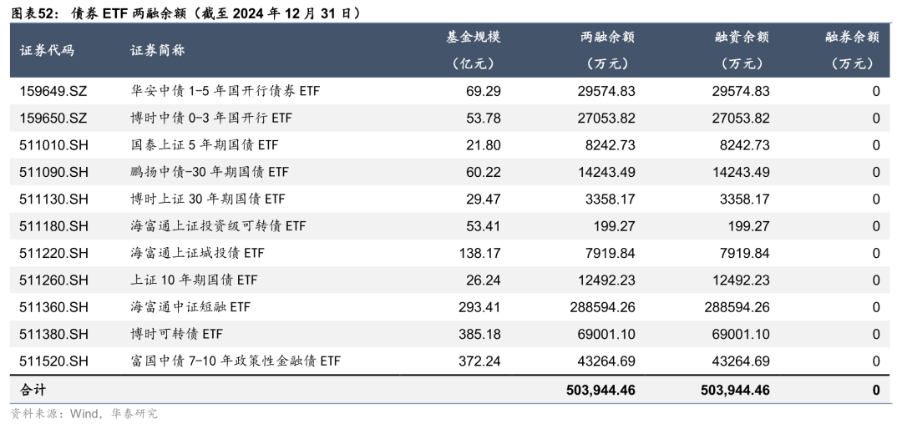
Task: Click the 融券余额 column header
Action: point(852,38)
